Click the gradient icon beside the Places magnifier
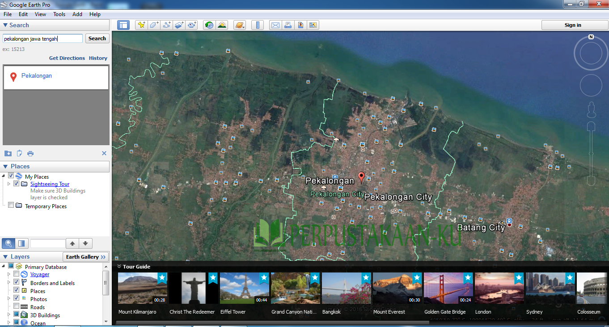Viewport: 609px width, 327px height. pyautogui.click(x=21, y=243)
